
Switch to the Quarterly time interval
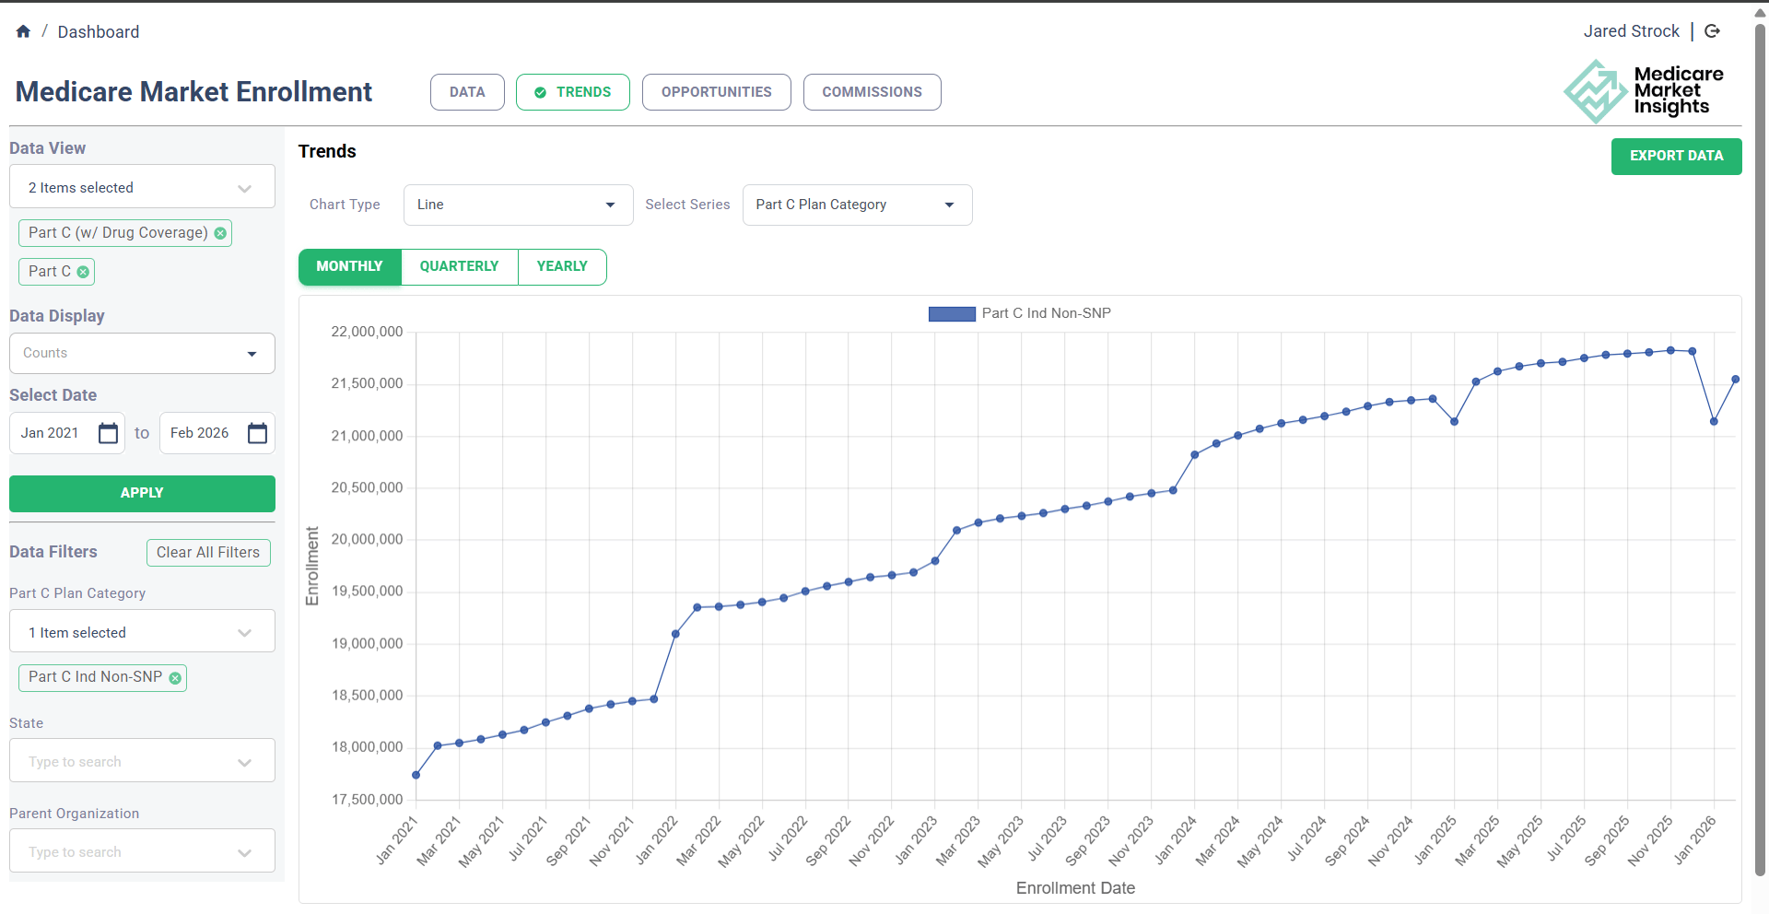click(459, 266)
